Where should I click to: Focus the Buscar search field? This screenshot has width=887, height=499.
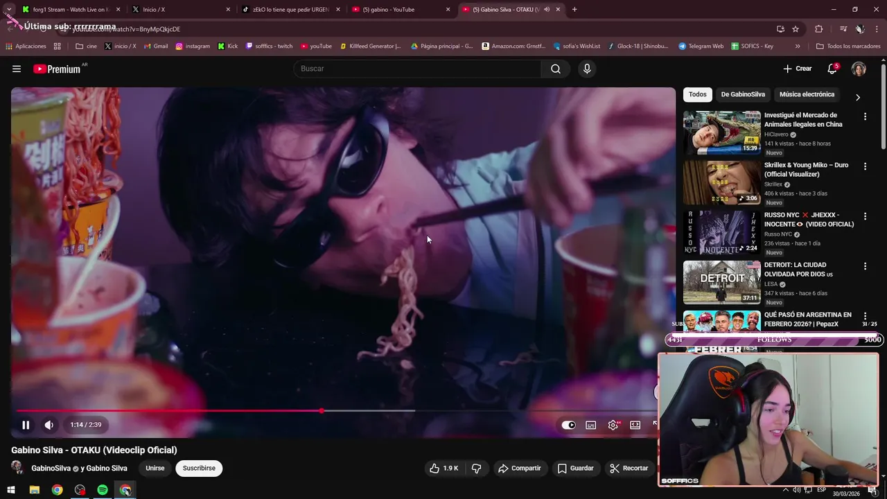click(418, 69)
